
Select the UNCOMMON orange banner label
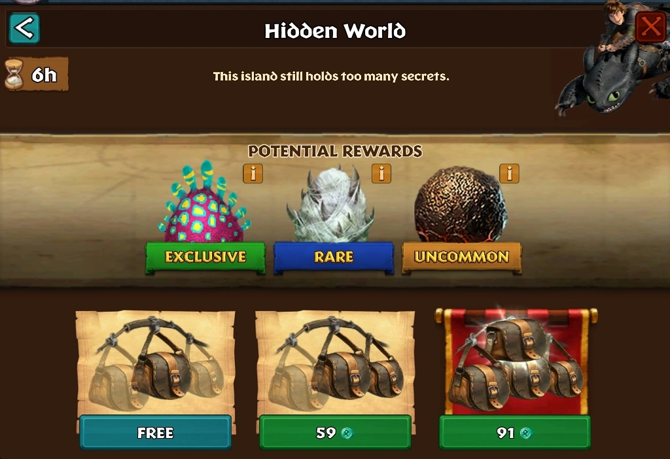[x=462, y=257]
